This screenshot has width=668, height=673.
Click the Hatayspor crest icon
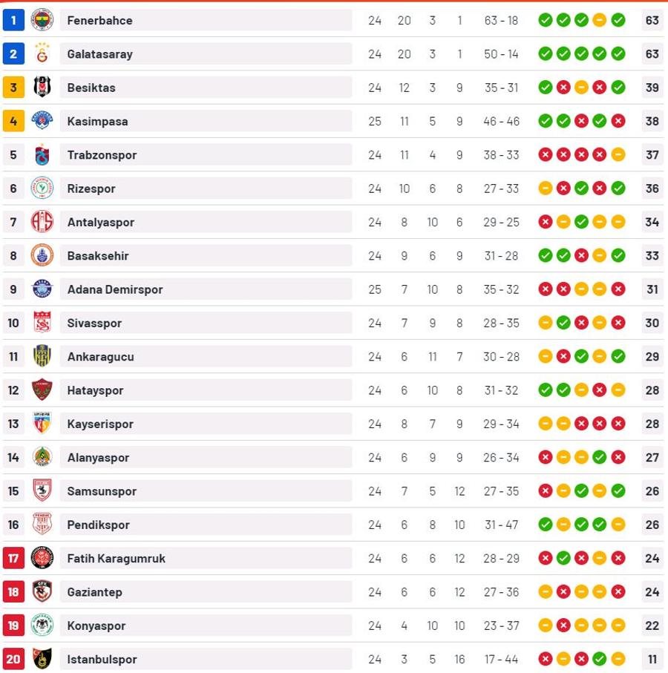(x=42, y=390)
